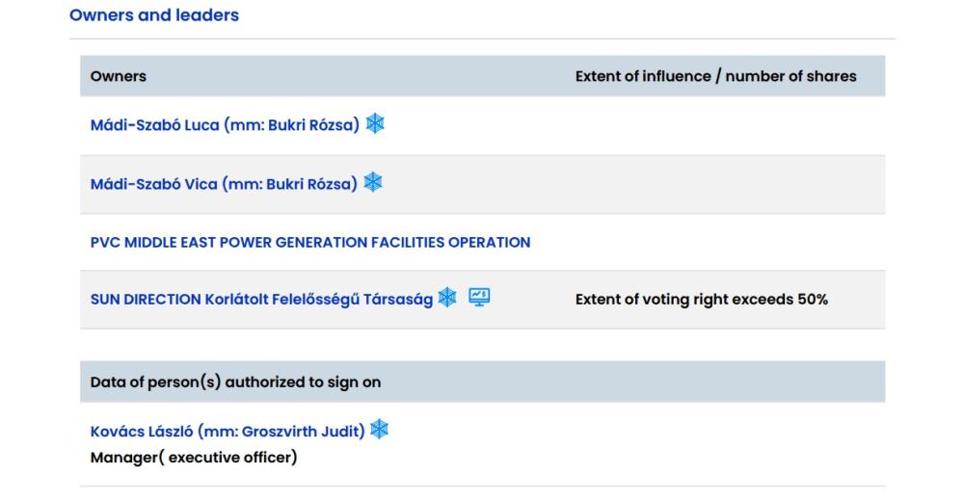
Task: Click the snowflake icon beside Mádi-Szabó Vica
Action: point(372,183)
